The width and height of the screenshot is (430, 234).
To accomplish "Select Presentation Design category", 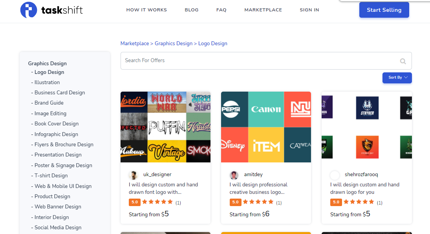I will click(58, 155).
